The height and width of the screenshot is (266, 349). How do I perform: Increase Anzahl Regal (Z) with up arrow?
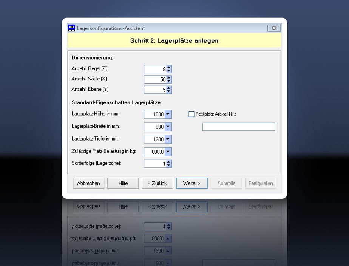pos(169,67)
